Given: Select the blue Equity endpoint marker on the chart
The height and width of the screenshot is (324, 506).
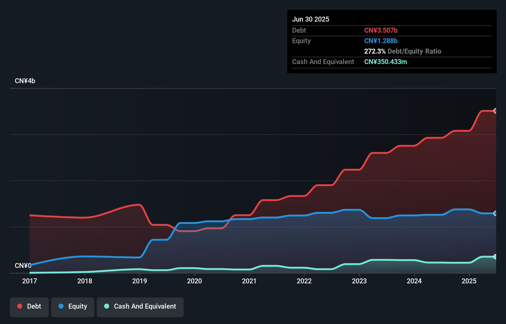Looking at the screenshot, I should click(496, 213).
